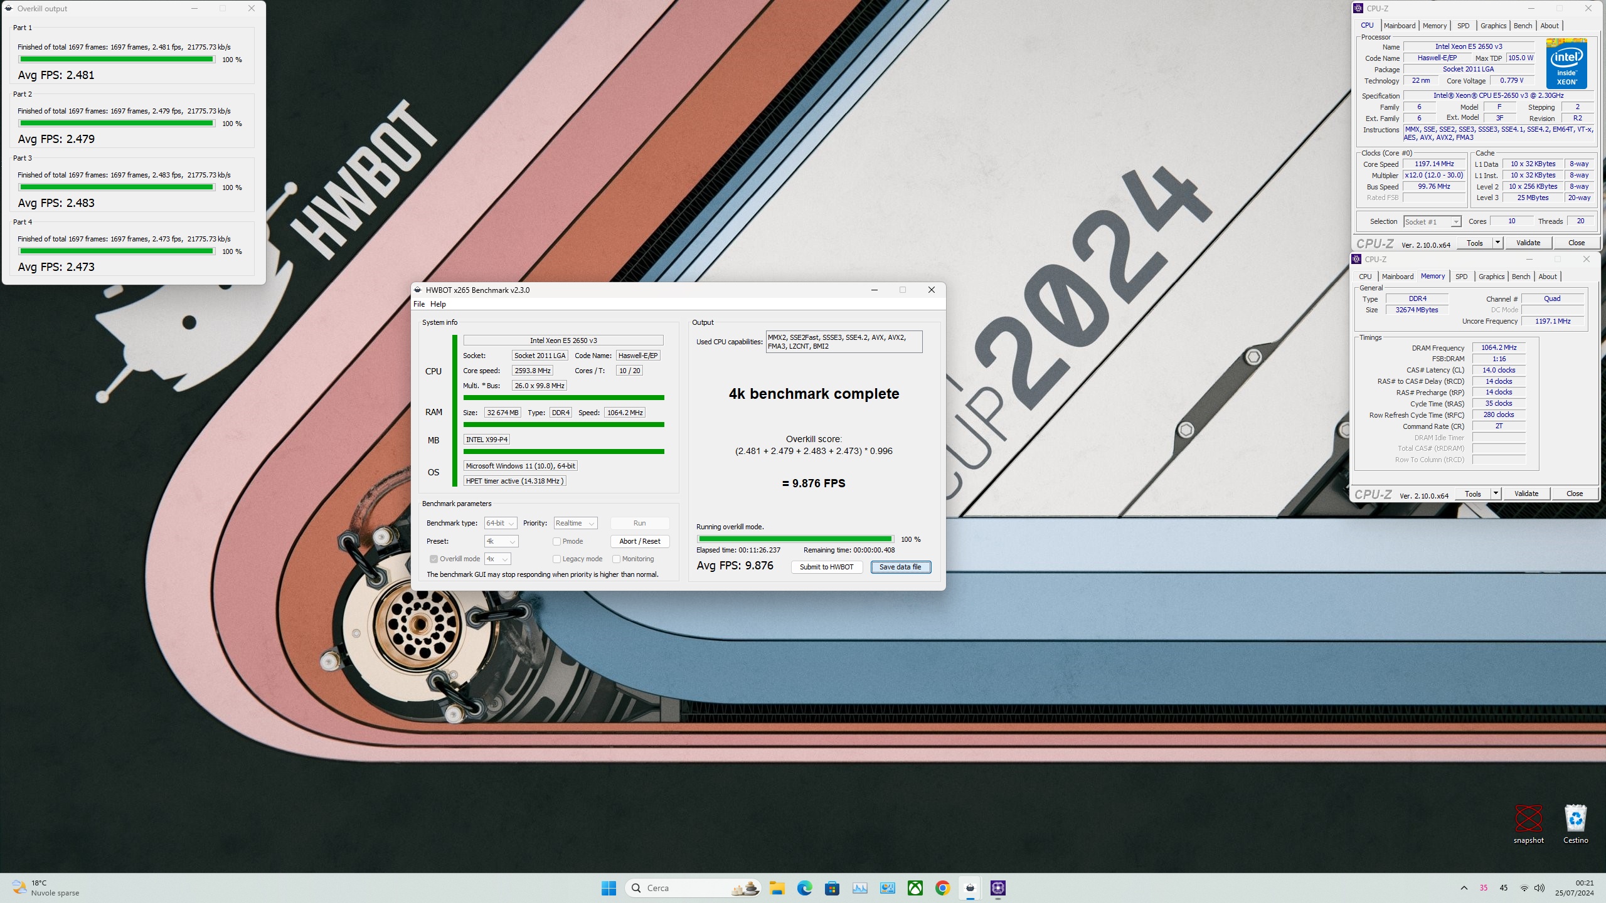Enable the Legacy mode checkbox
Viewport: 1606px width, 903px height.
pyautogui.click(x=556, y=559)
